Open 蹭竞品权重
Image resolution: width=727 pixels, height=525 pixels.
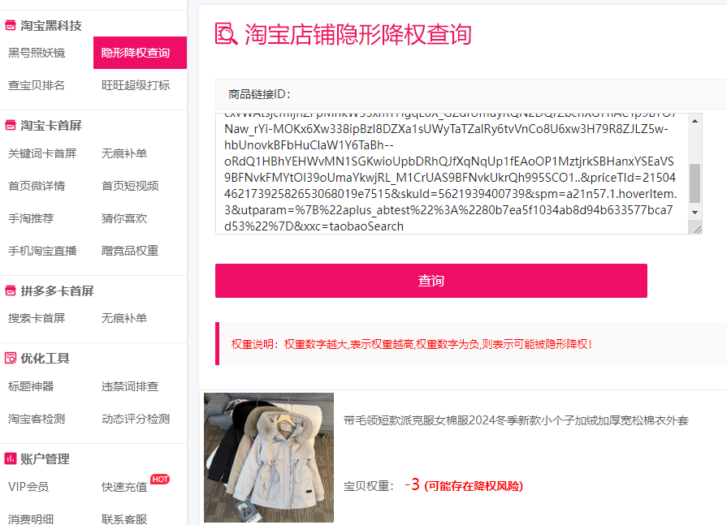pyautogui.click(x=130, y=251)
